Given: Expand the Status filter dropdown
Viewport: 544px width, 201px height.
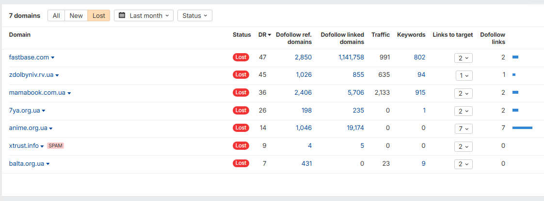Looking at the screenshot, I should (x=194, y=15).
